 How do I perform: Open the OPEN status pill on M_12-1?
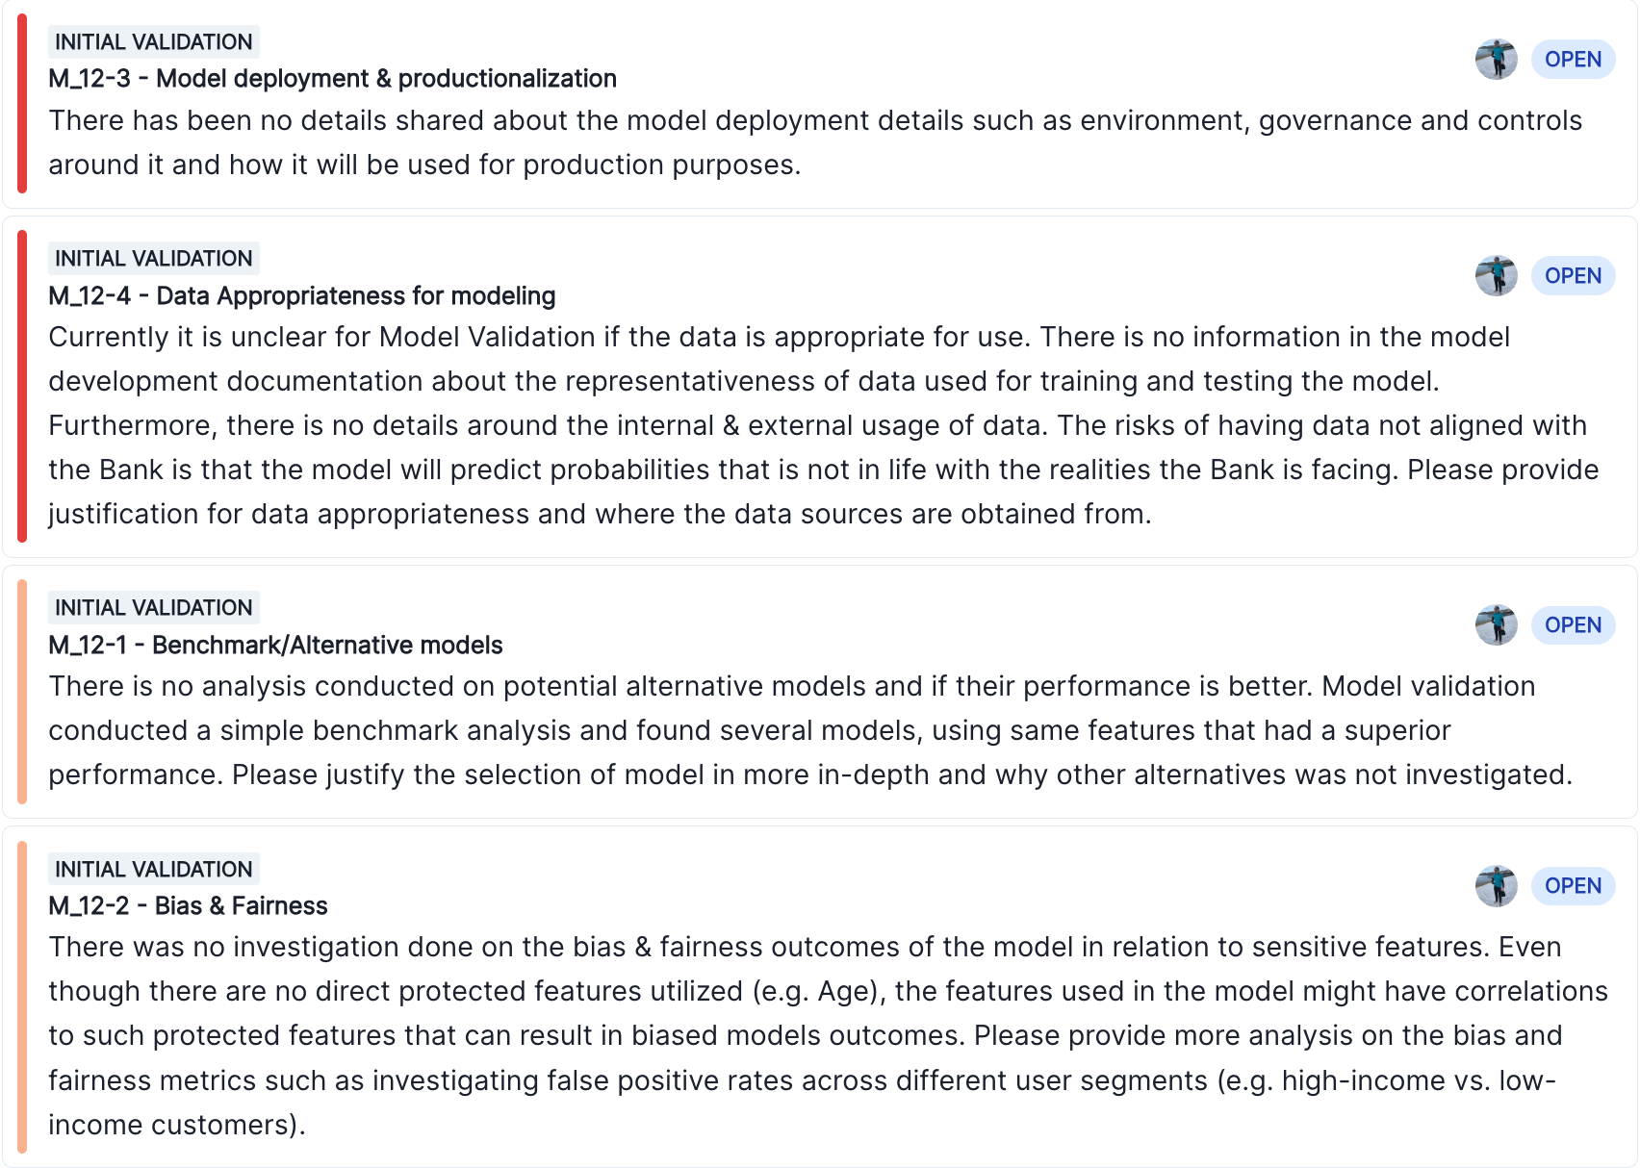pyautogui.click(x=1573, y=624)
